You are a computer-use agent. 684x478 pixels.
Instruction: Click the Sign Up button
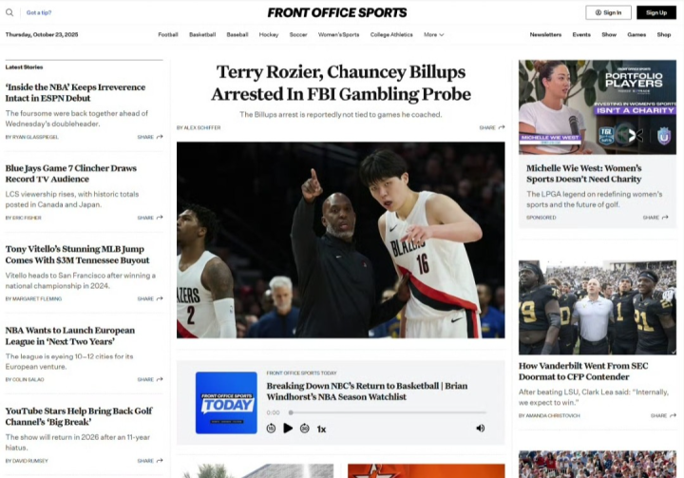(656, 12)
